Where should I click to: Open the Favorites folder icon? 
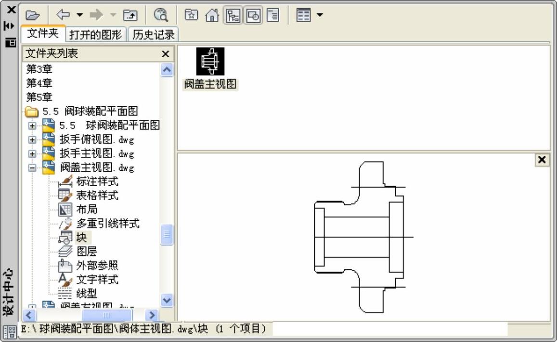coord(192,15)
